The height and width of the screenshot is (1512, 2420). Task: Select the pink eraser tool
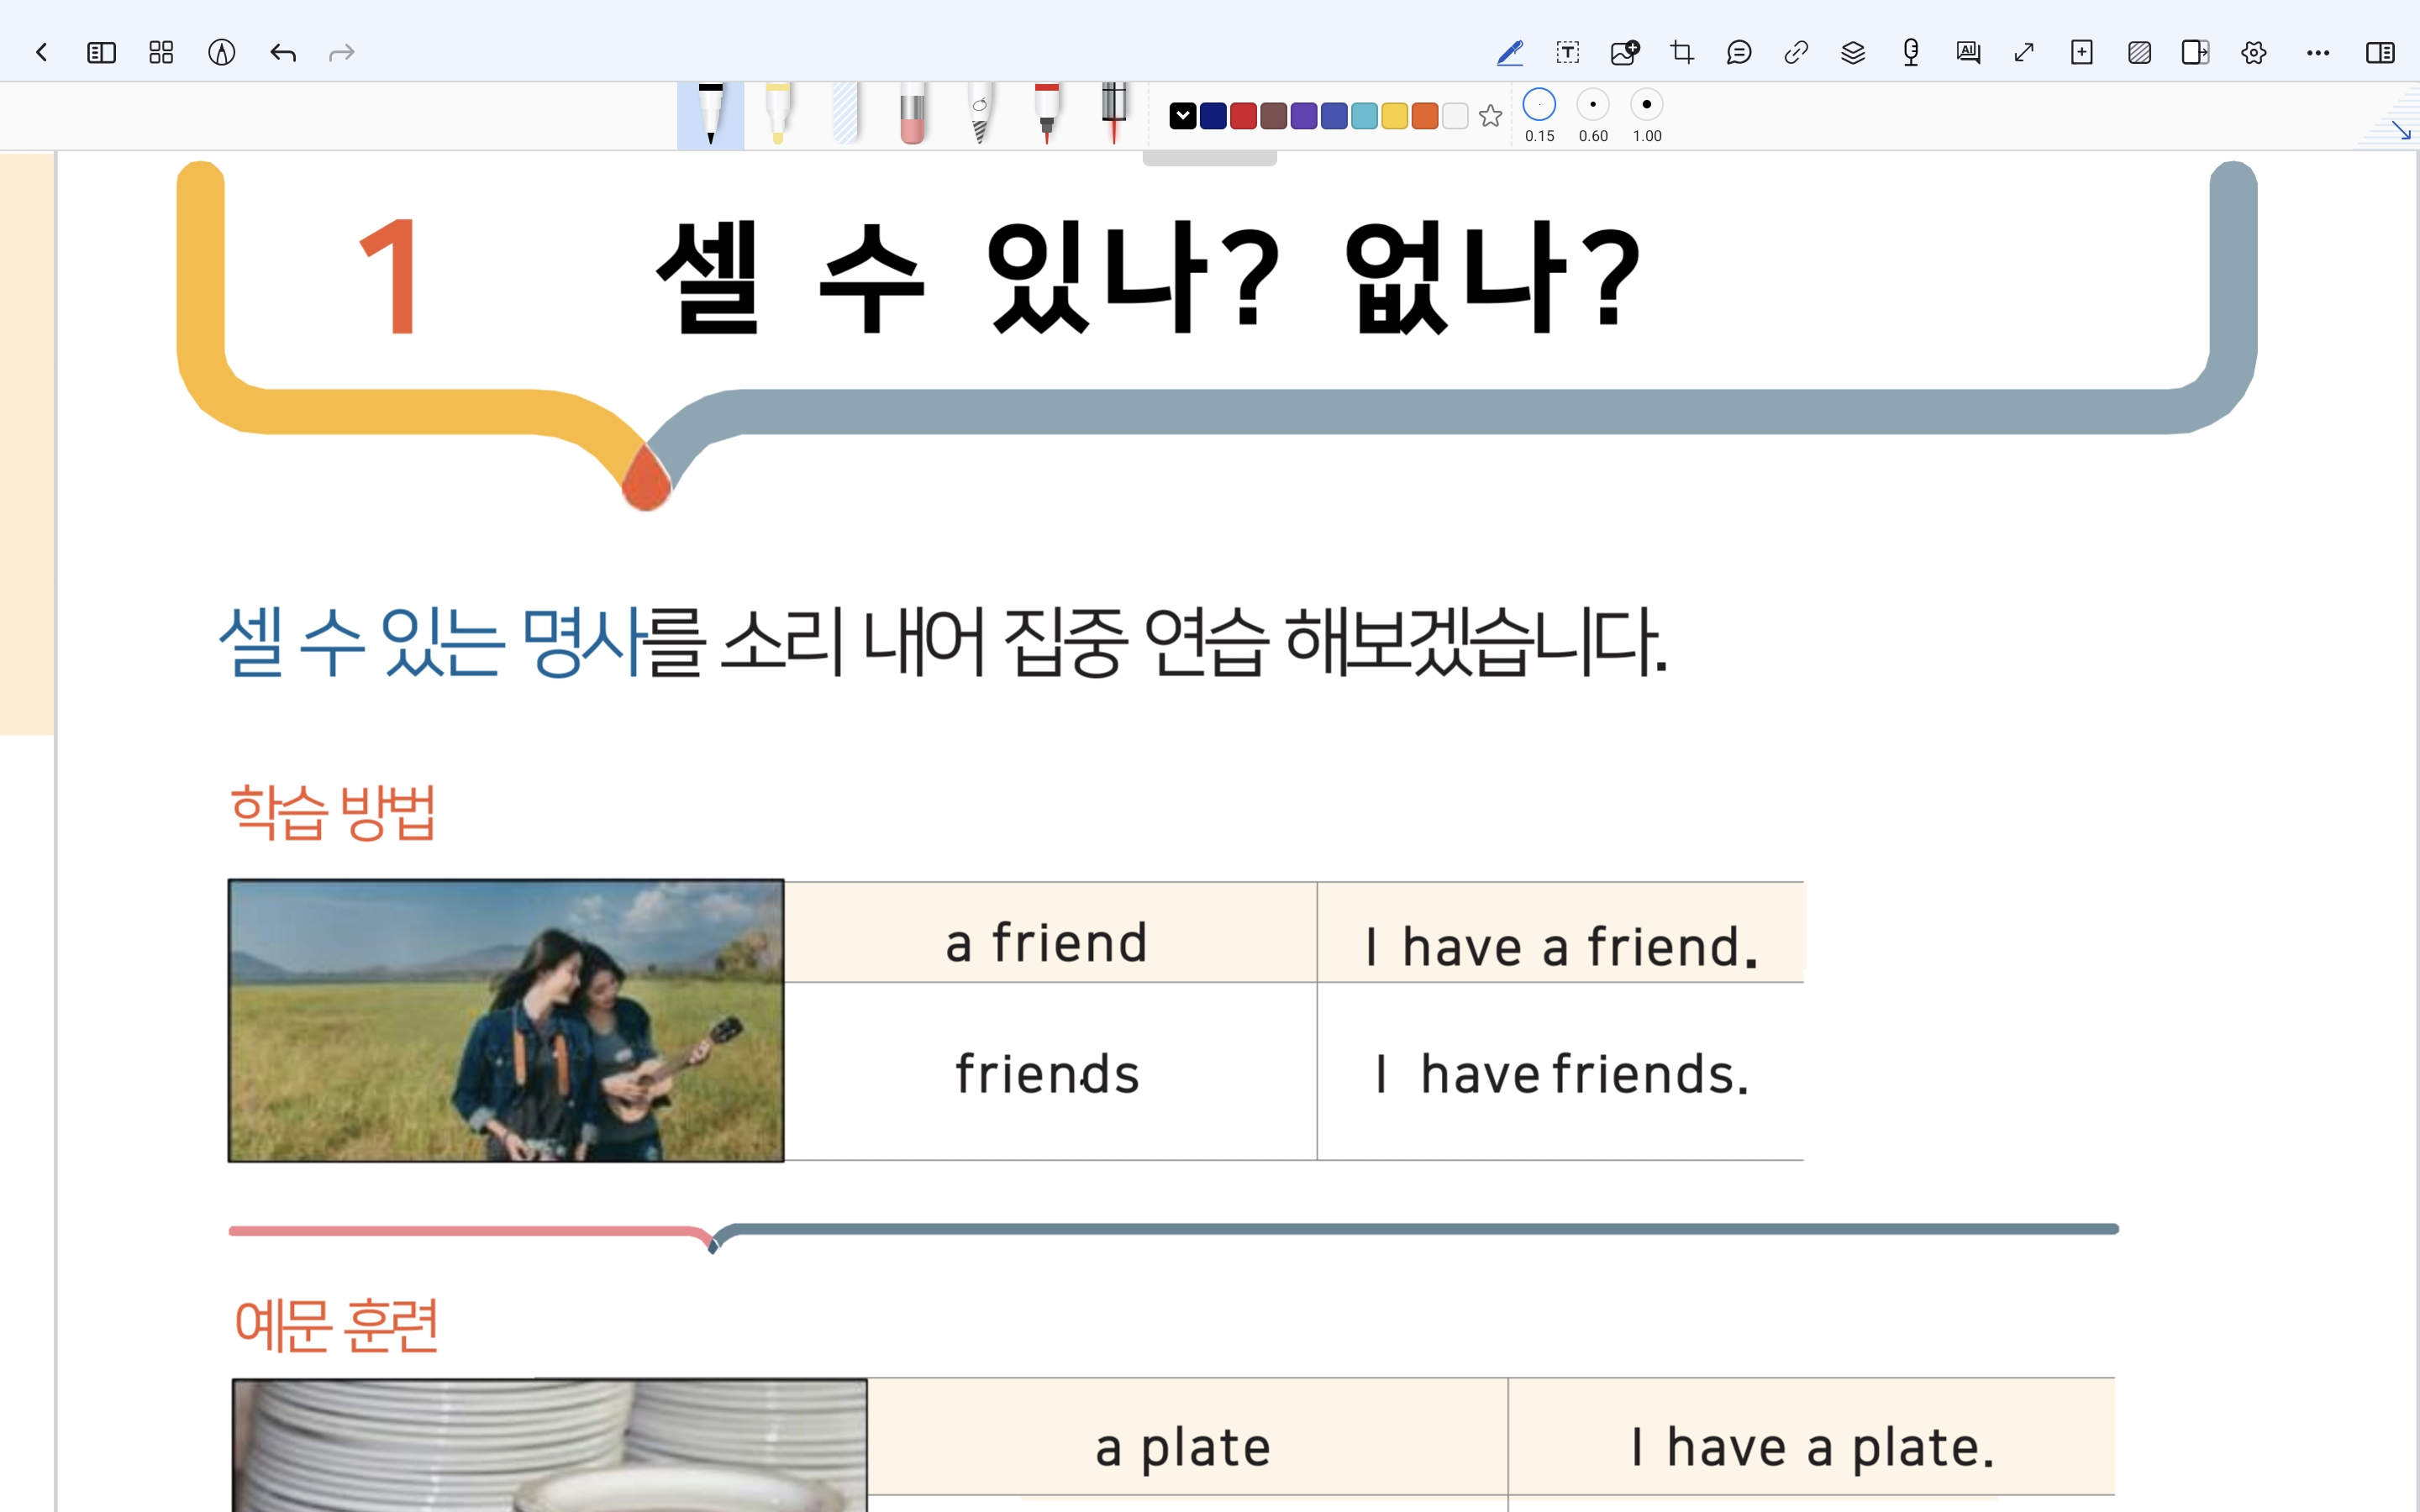tap(911, 115)
